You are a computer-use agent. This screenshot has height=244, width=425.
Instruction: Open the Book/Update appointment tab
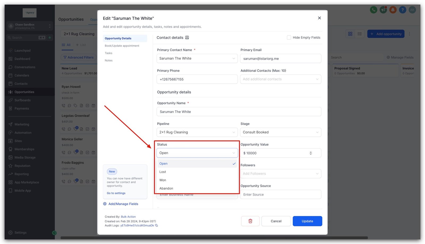coord(122,46)
